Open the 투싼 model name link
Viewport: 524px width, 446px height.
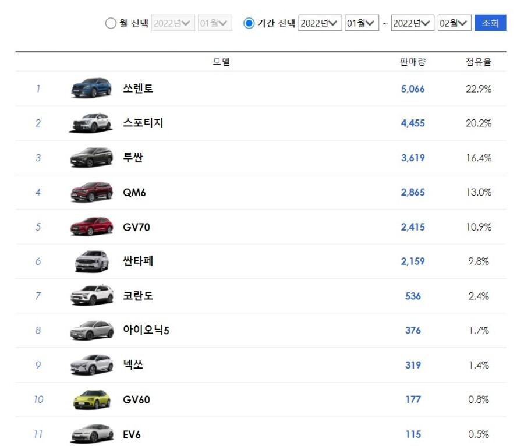point(133,157)
